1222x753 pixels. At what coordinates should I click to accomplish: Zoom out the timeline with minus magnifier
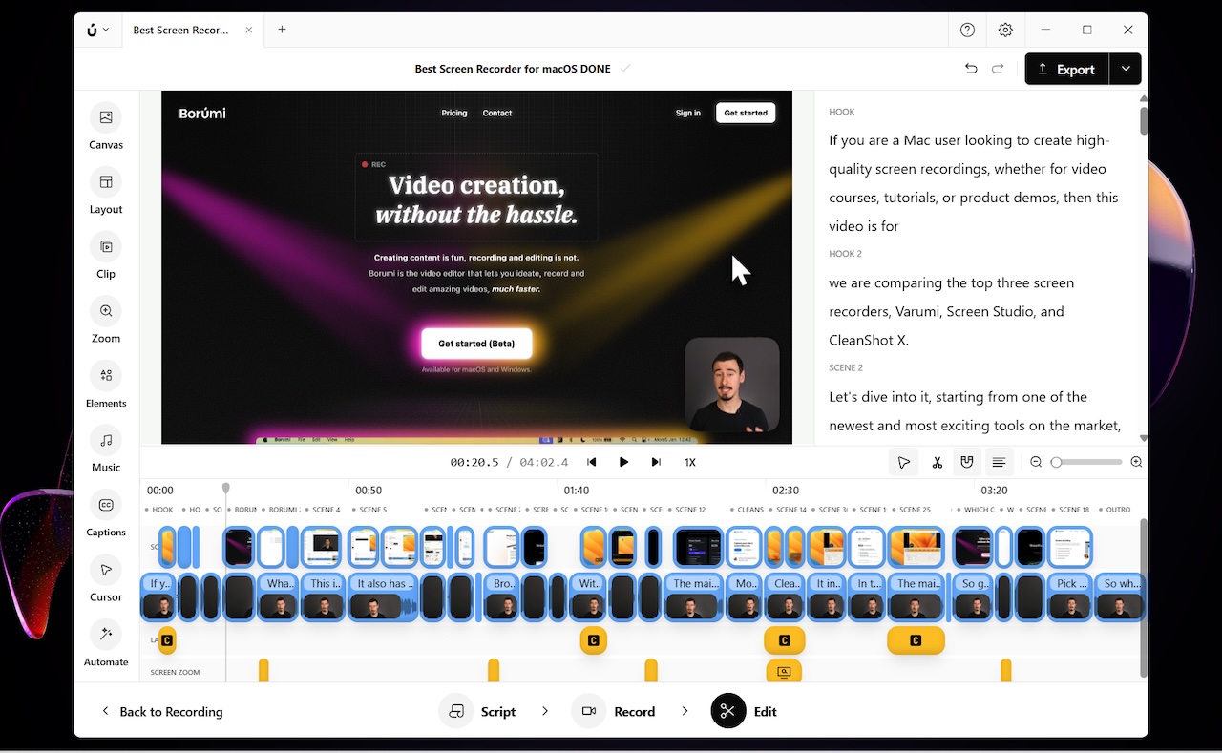click(x=1036, y=462)
